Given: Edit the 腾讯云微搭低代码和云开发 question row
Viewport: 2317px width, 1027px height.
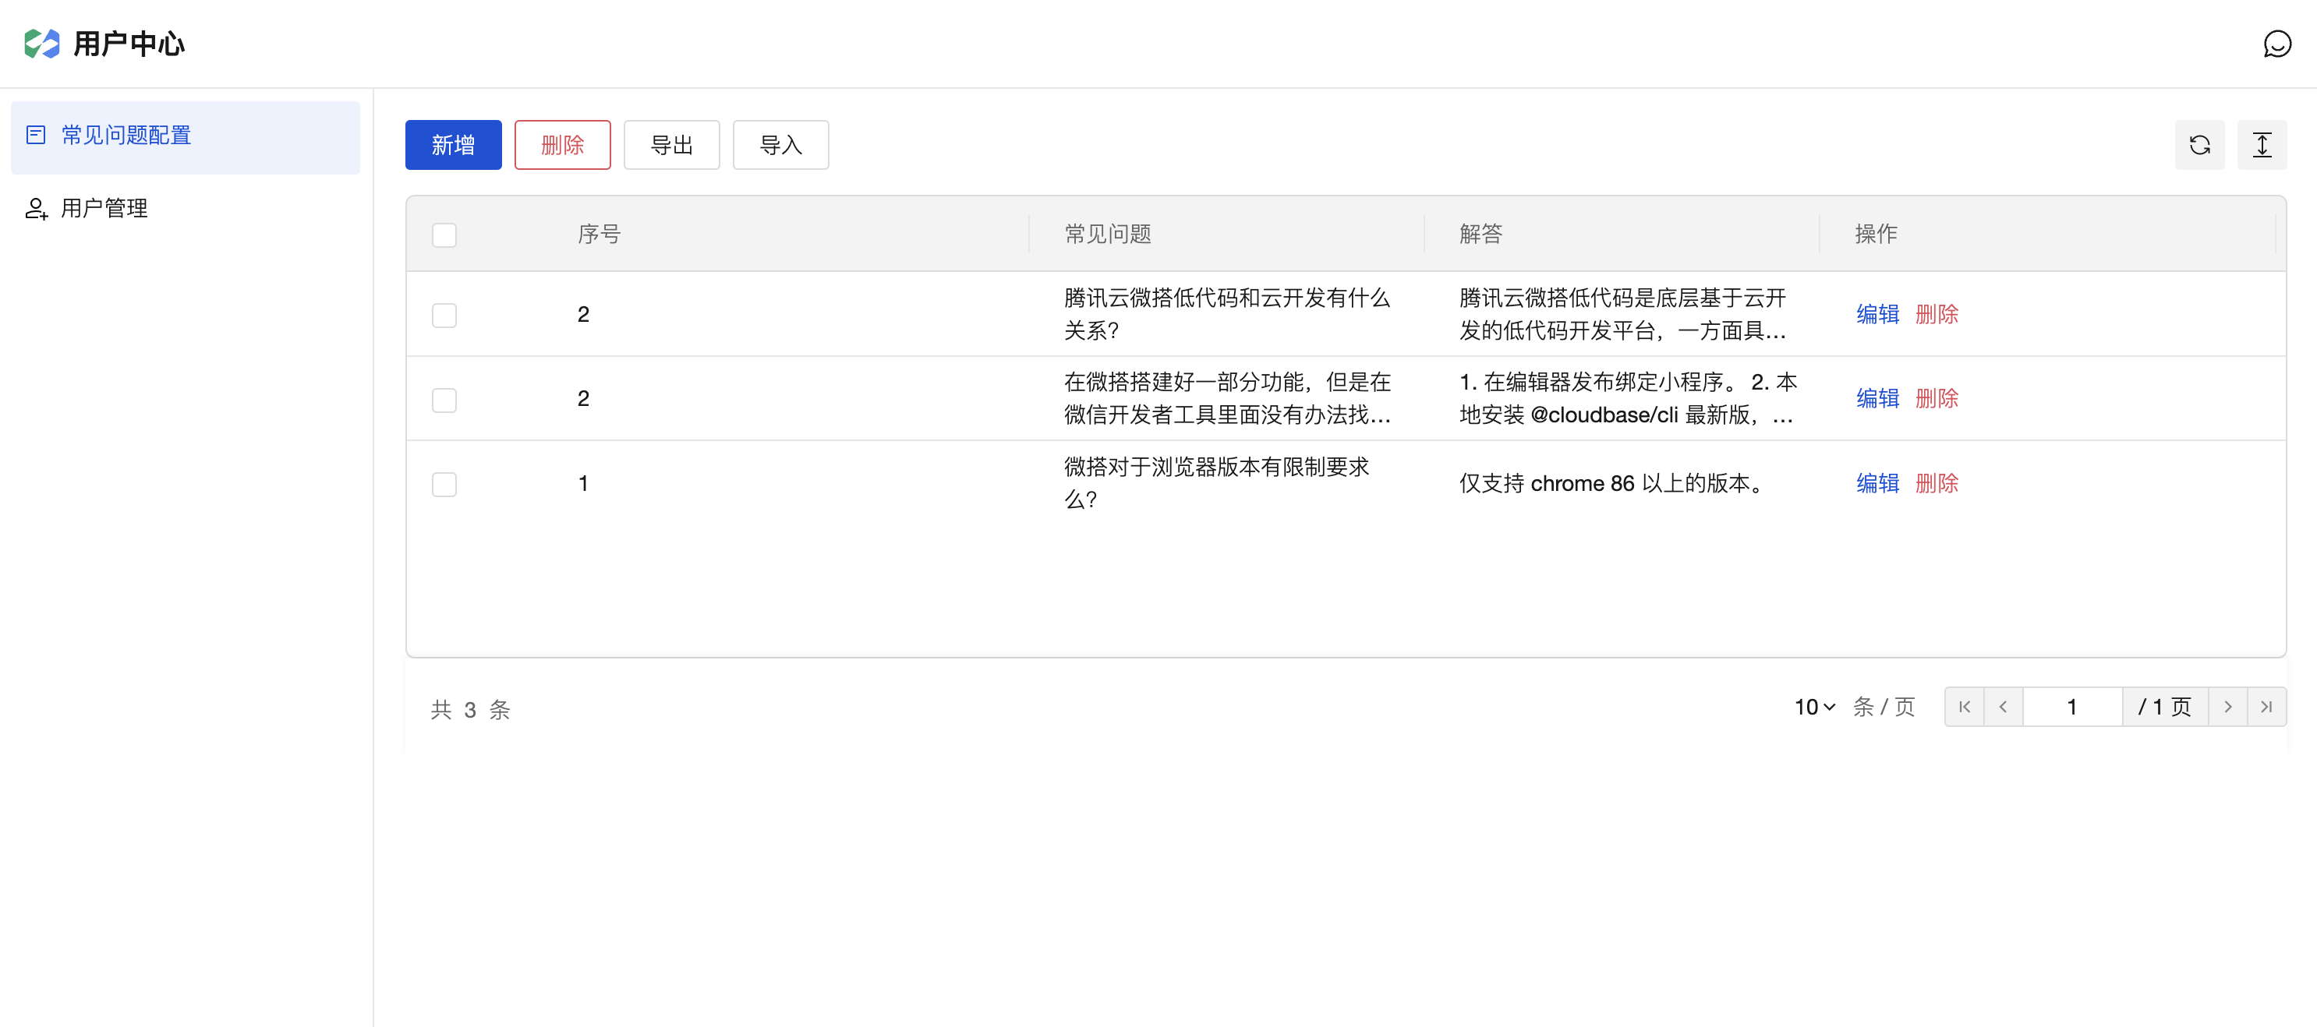Looking at the screenshot, I should pos(1877,314).
